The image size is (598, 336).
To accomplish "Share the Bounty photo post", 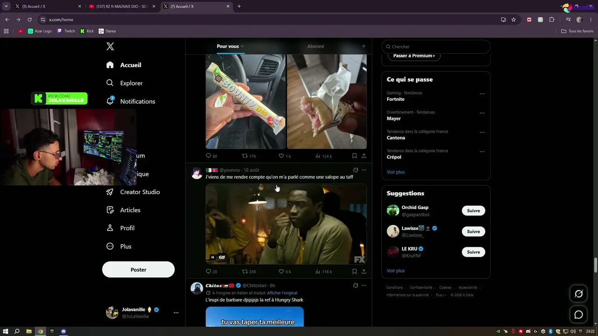I will [364, 156].
